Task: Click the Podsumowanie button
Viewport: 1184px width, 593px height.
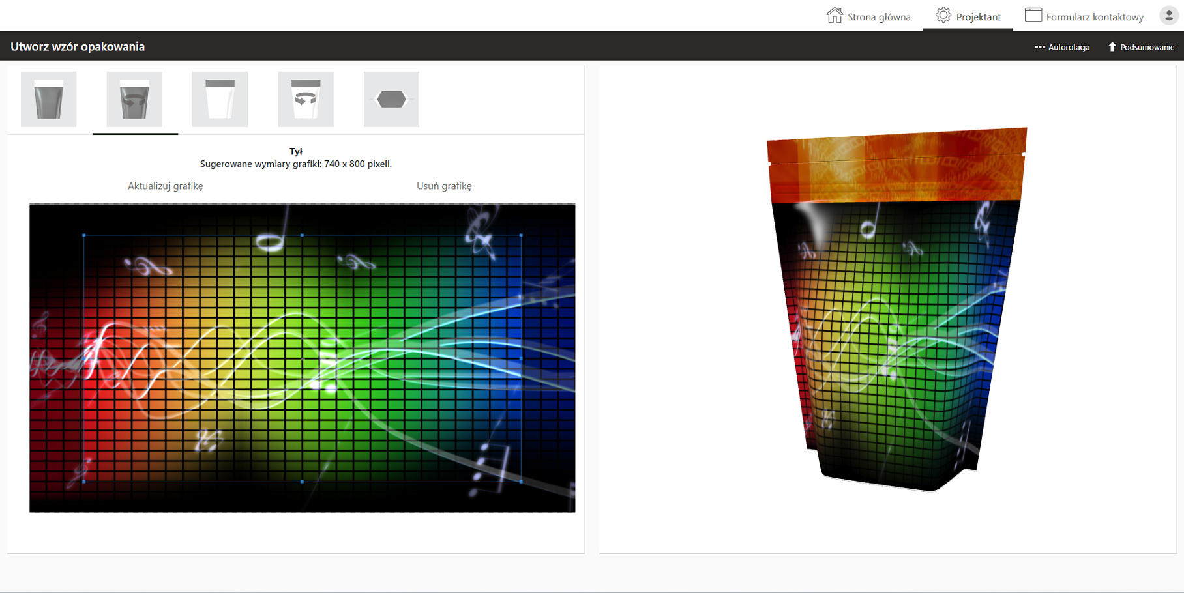Action: 1141,47
